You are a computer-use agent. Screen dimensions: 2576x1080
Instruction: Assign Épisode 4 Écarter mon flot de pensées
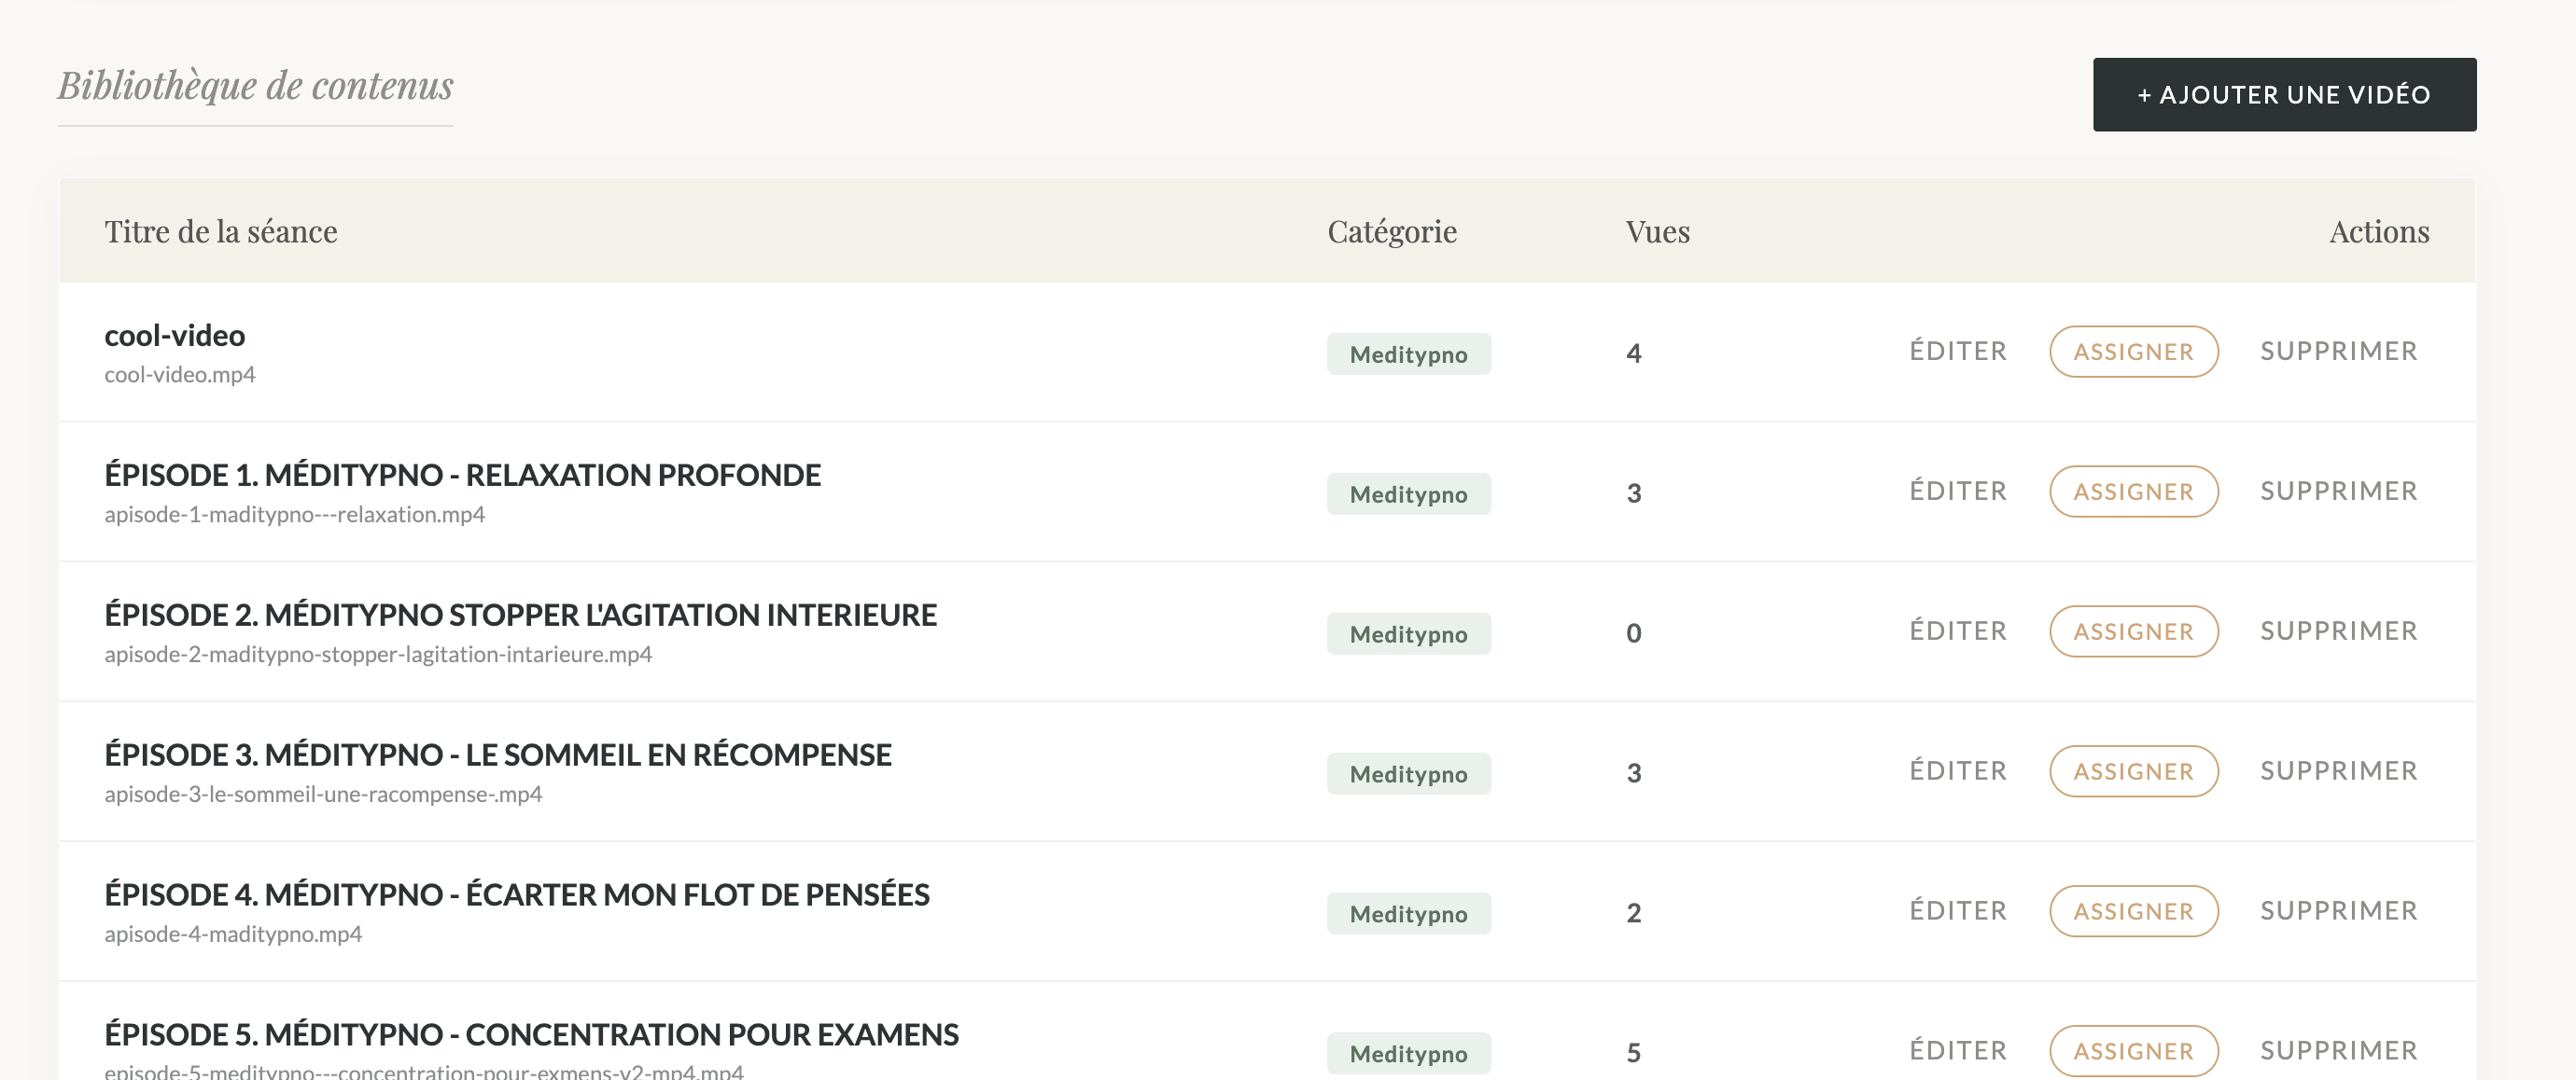click(2133, 911)
